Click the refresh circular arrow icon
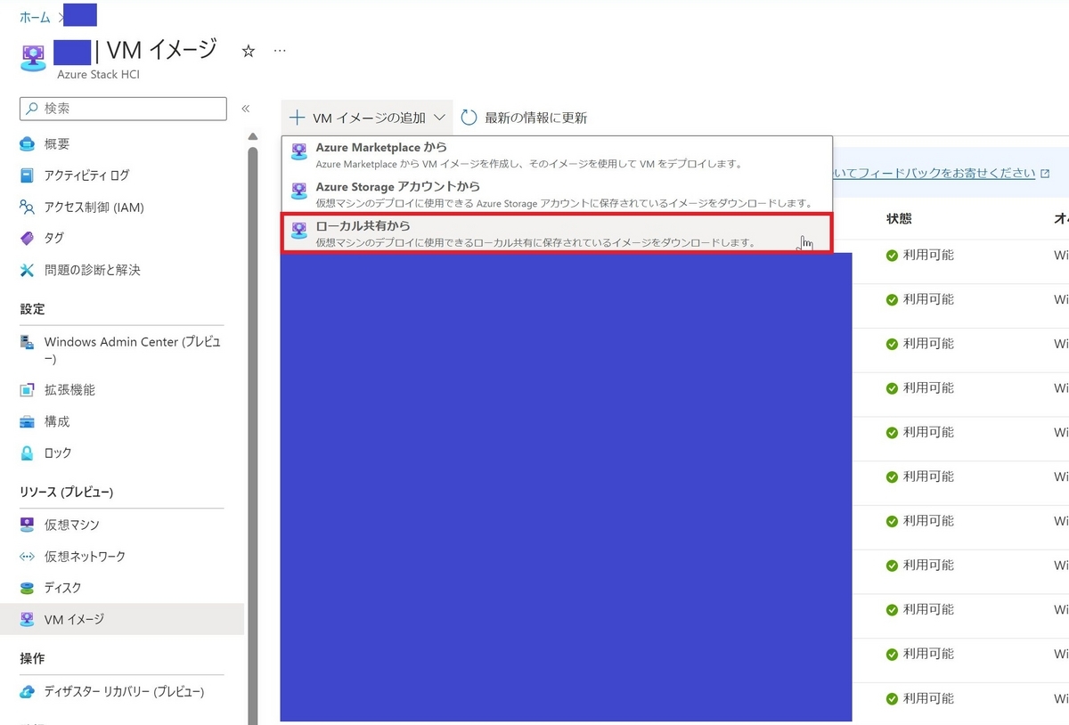Screen dimensions: 1069x725 469,118
